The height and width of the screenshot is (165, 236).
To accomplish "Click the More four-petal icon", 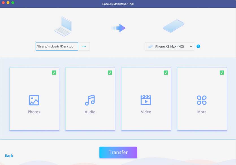I will [x=202, y=100].
